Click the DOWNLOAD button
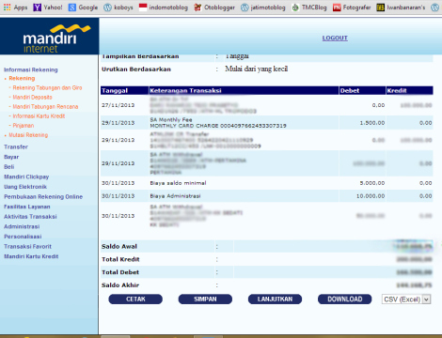The image size is (442, 338). point(344,299)
